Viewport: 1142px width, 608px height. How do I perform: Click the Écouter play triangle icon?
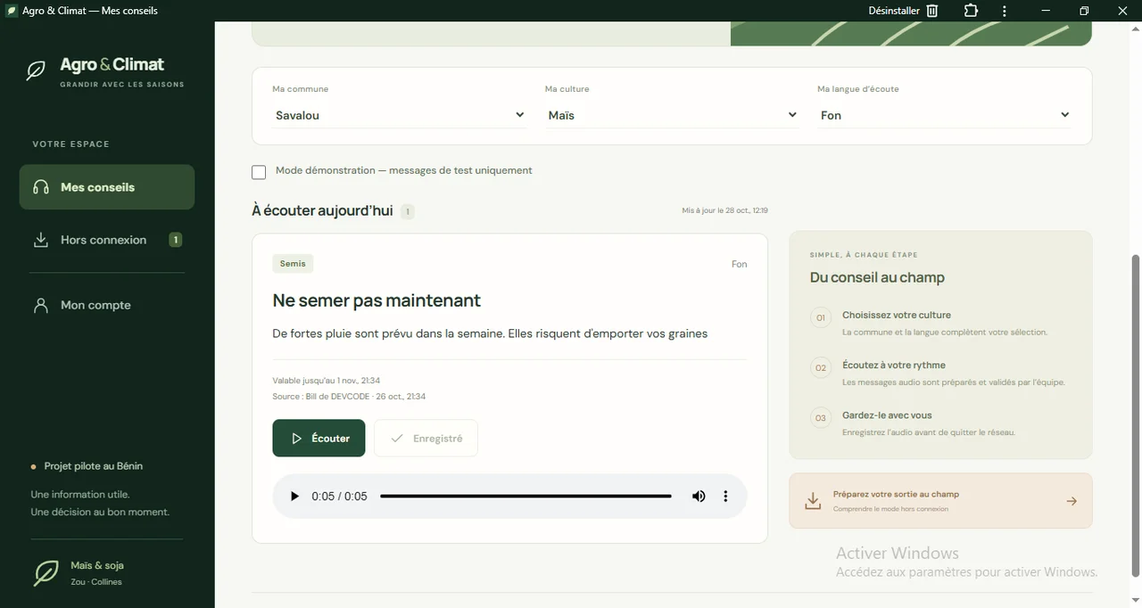click(x=297, y=439)
